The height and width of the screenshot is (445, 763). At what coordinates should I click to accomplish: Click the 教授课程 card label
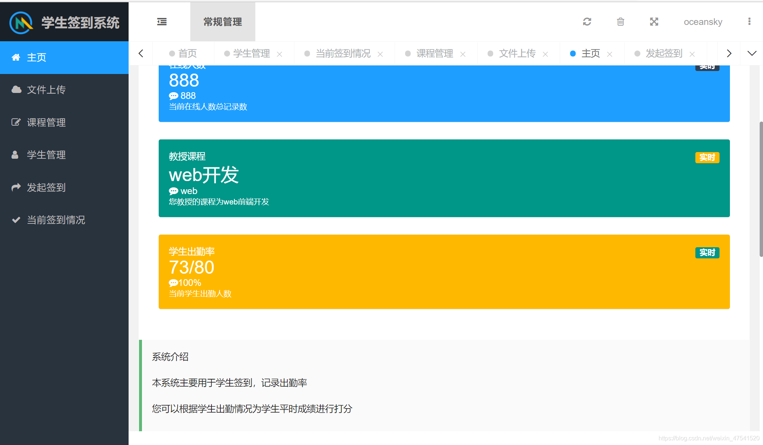pyautogui.click(x=187, y=157)
